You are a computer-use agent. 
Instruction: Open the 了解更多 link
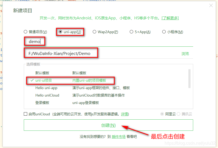point(170,18)
